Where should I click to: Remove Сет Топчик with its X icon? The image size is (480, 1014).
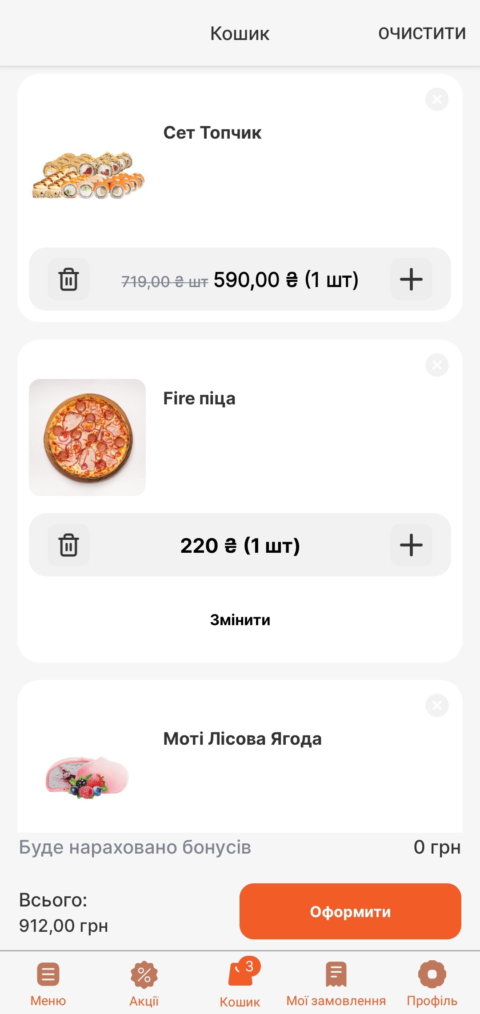click(437, 99)
